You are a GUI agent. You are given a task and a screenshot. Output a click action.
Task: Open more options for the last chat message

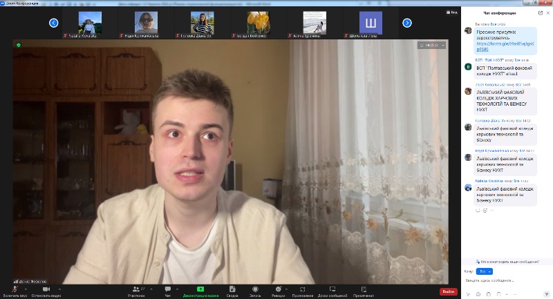coord(491,211)
